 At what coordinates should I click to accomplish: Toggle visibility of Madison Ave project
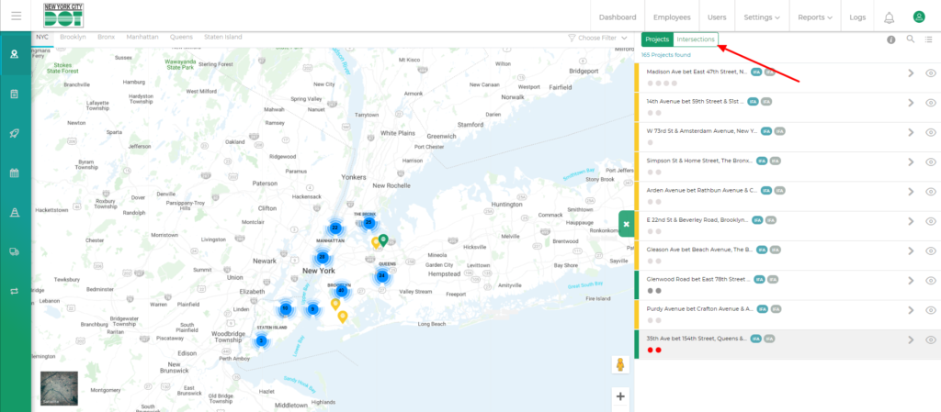click(x=930, y=74)
